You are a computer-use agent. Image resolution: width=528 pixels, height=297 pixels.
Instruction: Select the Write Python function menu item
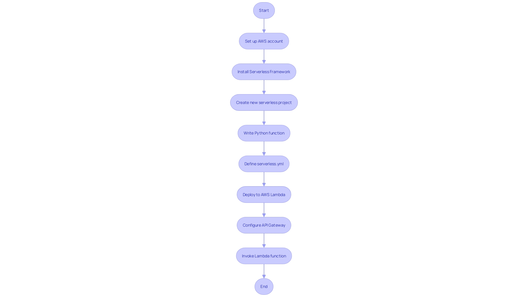tap(264, 133)
